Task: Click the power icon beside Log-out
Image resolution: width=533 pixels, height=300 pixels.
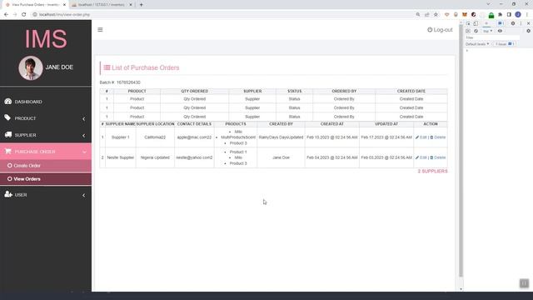Action: tap(430, 30)
